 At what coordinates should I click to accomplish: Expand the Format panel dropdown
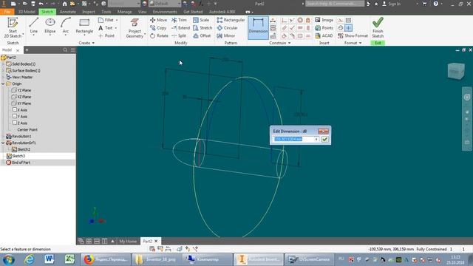point(353,43)
